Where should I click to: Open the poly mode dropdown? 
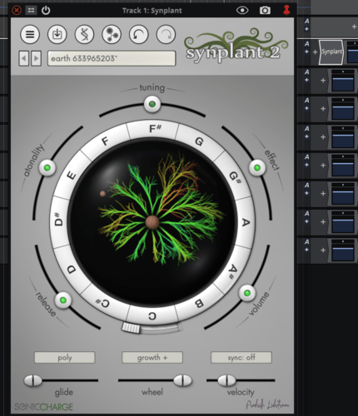tap(65, 358)
